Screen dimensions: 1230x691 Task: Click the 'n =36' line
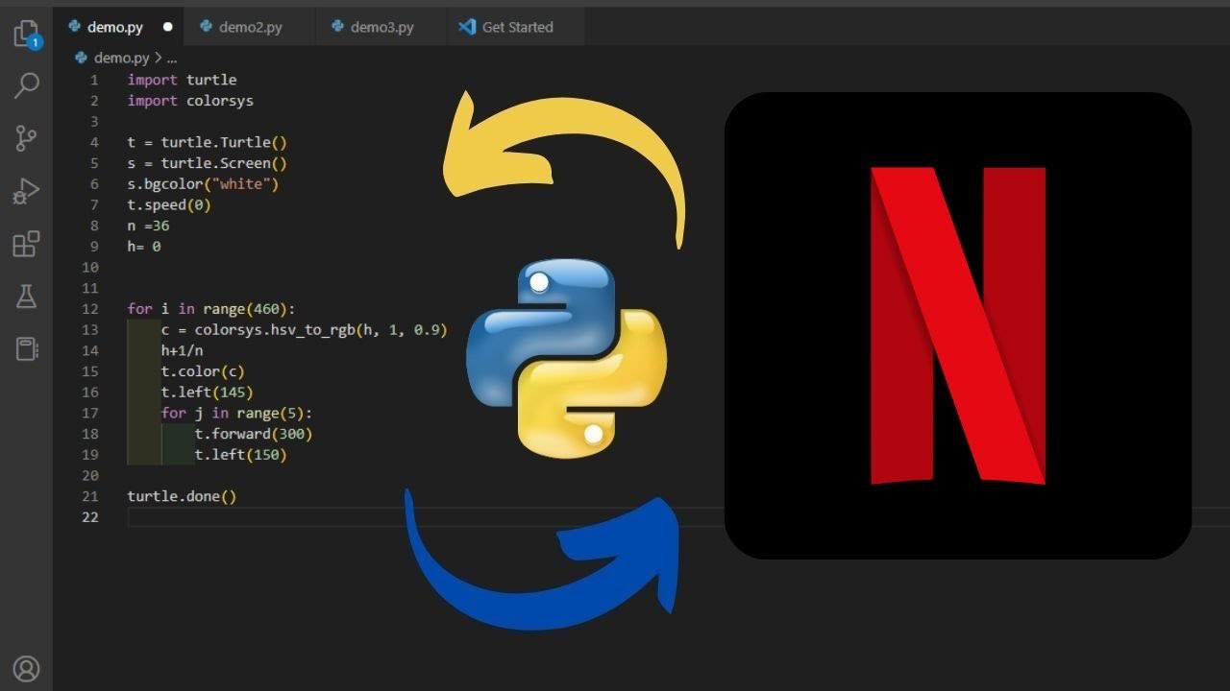(x=148, y=226)
